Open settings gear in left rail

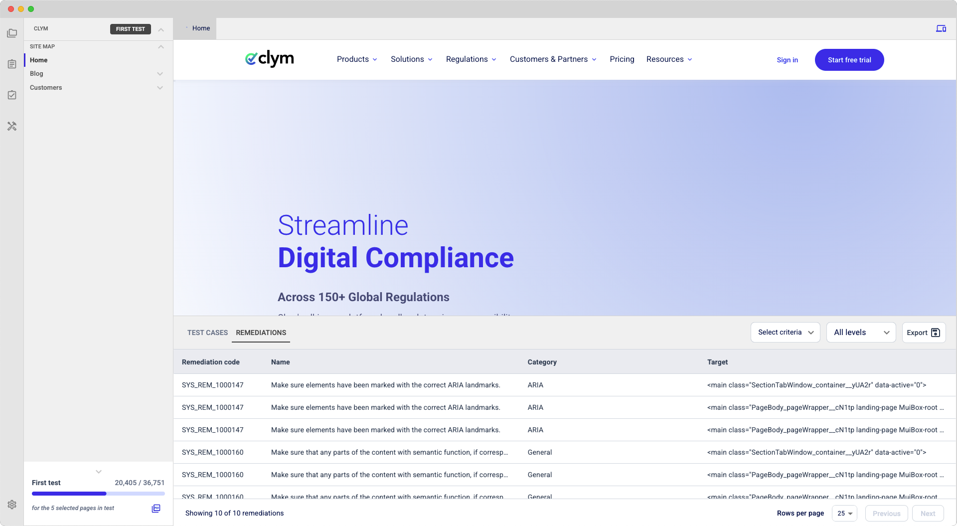coord(12,505)
